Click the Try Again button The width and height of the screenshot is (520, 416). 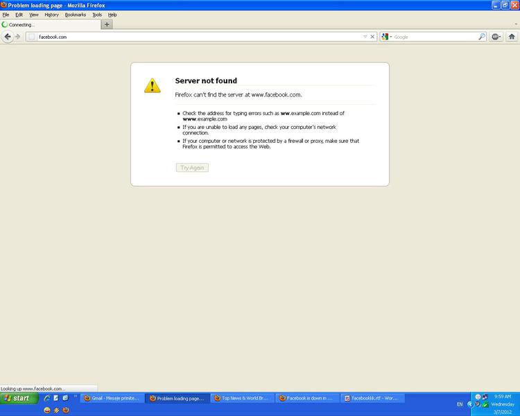pos(192,168)
